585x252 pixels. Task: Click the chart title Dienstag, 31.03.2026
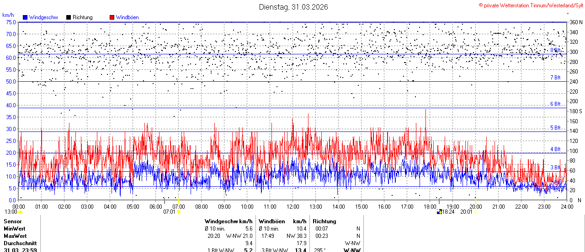[x=293, y=7]
